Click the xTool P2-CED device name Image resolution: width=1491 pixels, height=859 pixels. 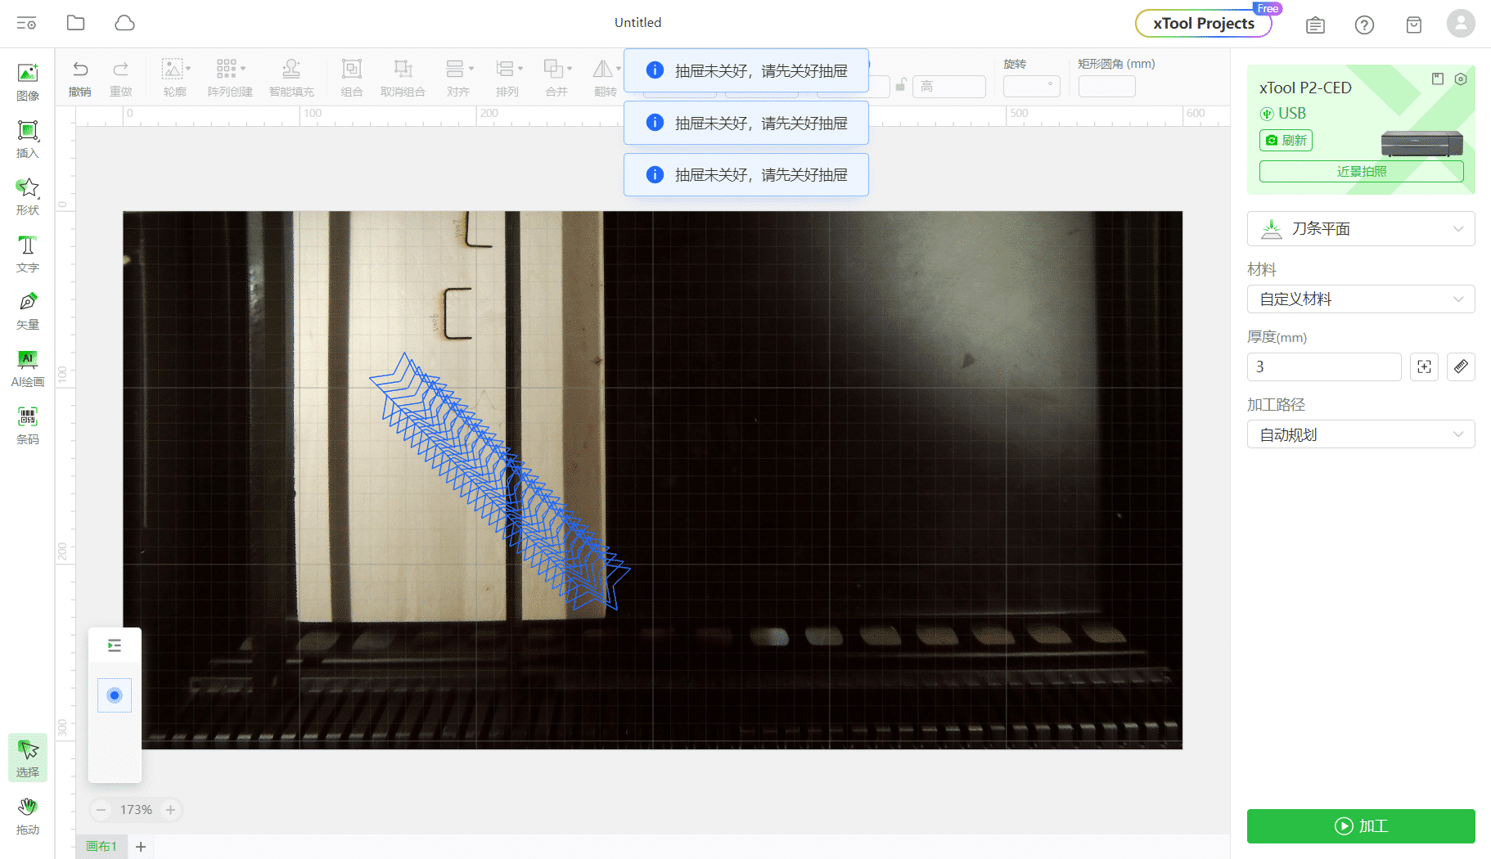pyautogui.click(x=1305, y=88)
